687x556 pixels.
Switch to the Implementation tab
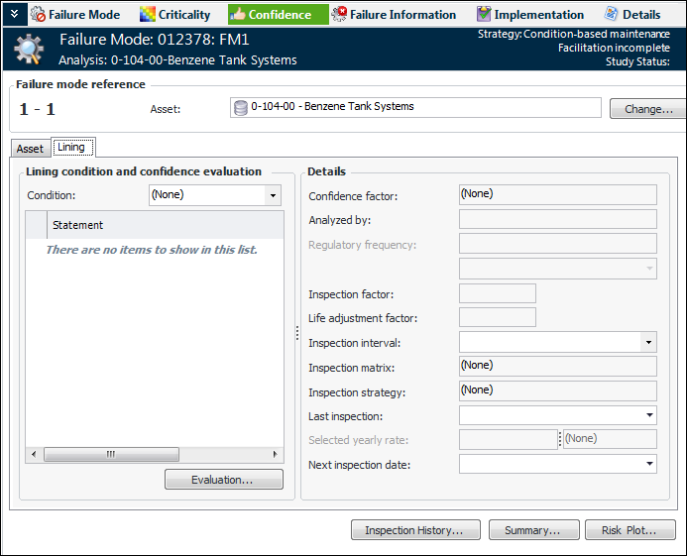pos(530,15)
